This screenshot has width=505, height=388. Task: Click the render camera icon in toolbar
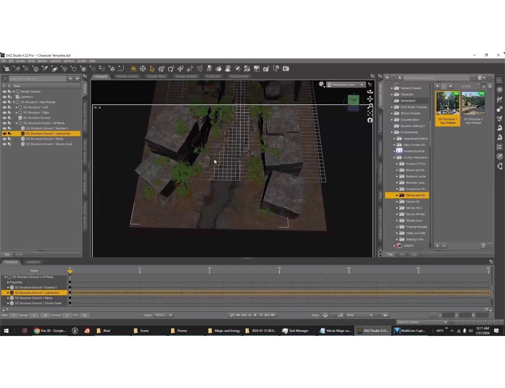coord(286,69)
